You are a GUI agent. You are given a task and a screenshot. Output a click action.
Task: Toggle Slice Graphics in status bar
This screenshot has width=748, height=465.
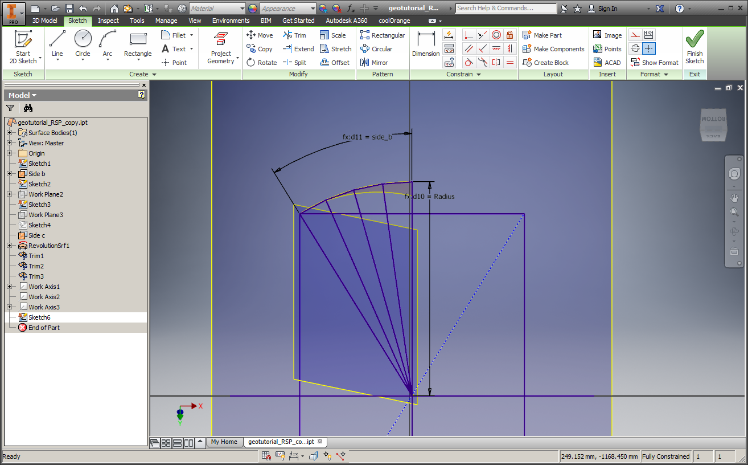(x=313, y=456)
